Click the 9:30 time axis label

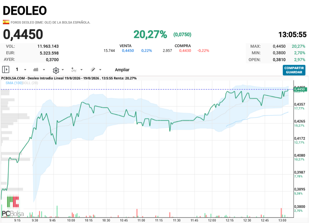tap(35, 220)
